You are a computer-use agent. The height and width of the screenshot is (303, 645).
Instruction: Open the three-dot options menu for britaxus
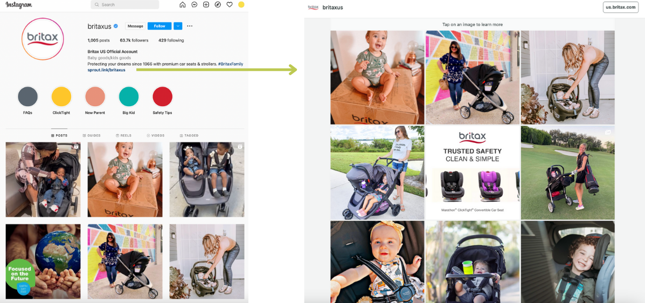(190, 26)
